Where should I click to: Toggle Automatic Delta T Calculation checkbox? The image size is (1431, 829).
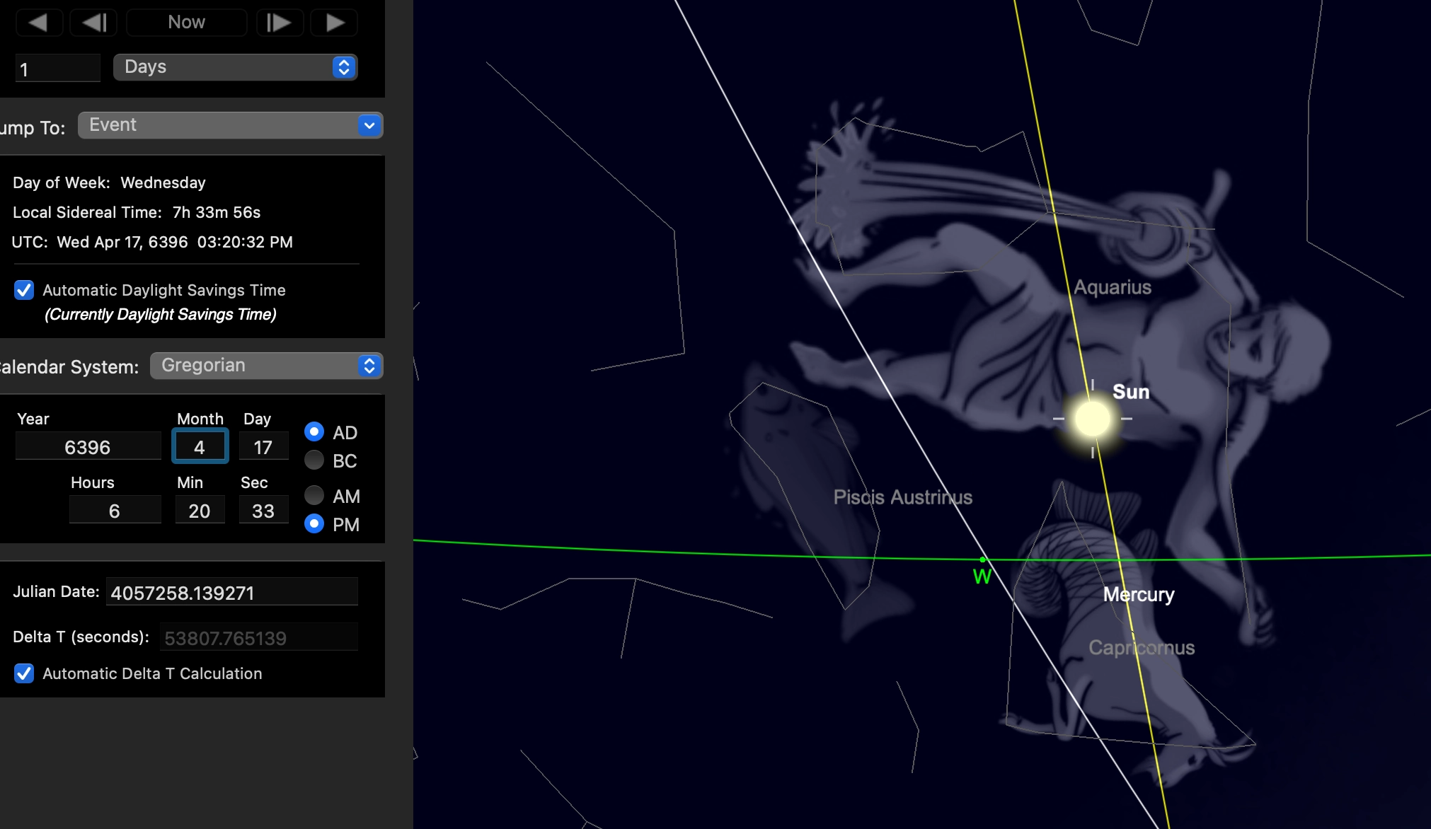point(24,673)
